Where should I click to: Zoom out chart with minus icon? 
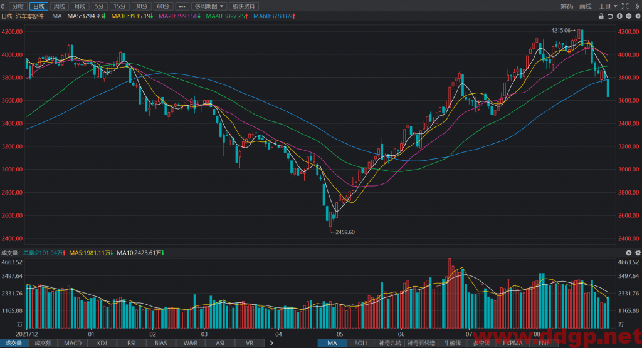pos(628,16)
